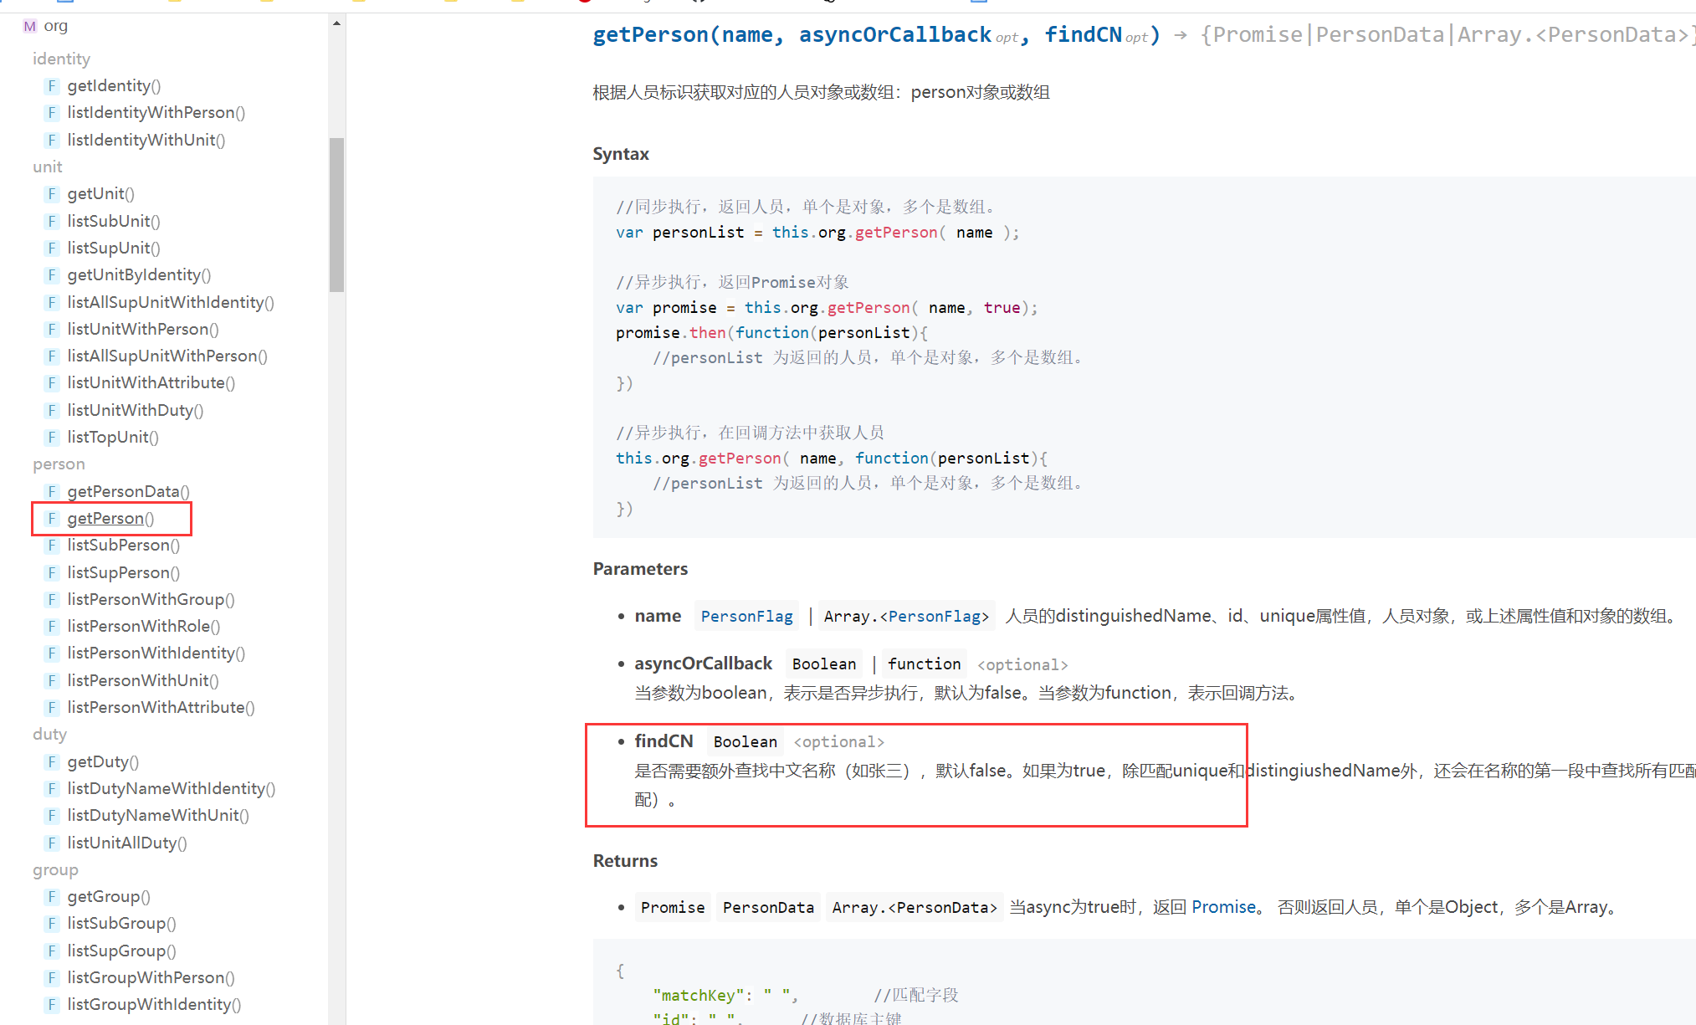Click the sidebar vertical scrollbar thumb
This screenshot has width=1696, height=1025.
tap(336, 214)
